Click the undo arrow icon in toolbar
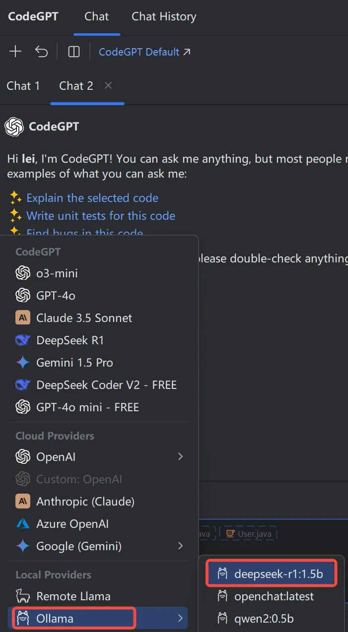 [x=41, y=52]
